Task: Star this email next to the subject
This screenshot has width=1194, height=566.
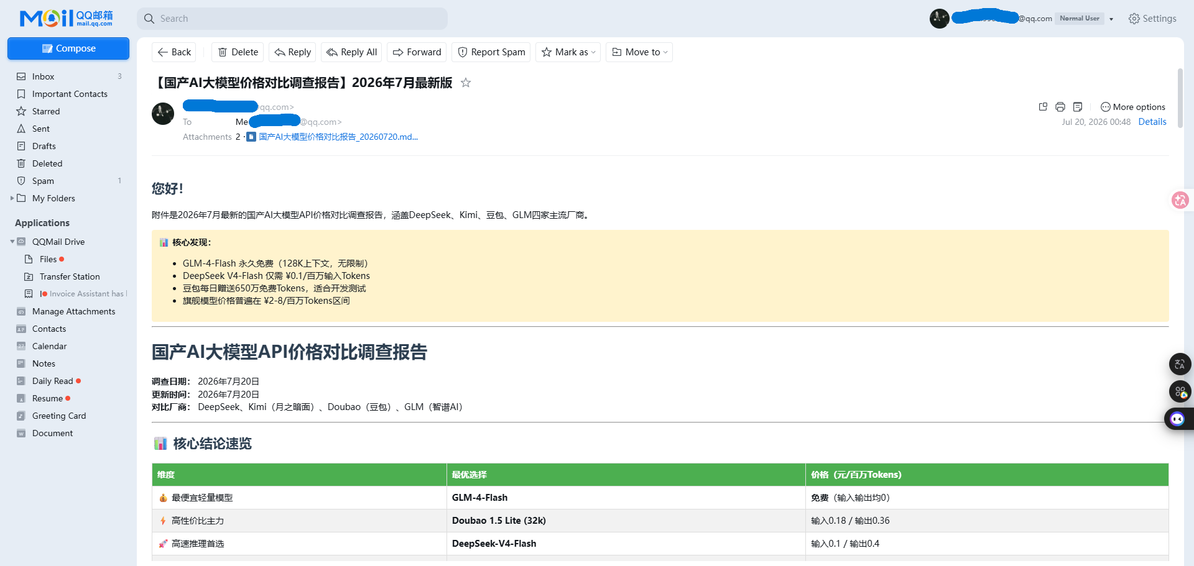Action: click(x=466, y=83)
